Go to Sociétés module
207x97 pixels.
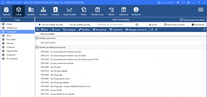click(x=31, y=11)
